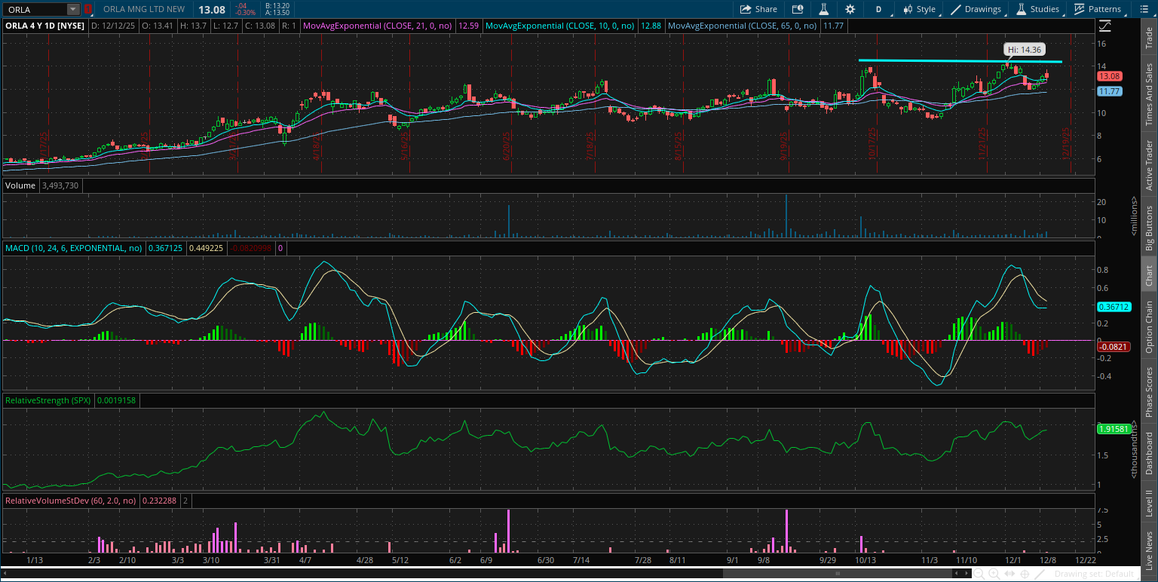1158x582 pixels.
Task: Click the RelativeStrength (SPX) study label
Action: click(x=48, y=400)
